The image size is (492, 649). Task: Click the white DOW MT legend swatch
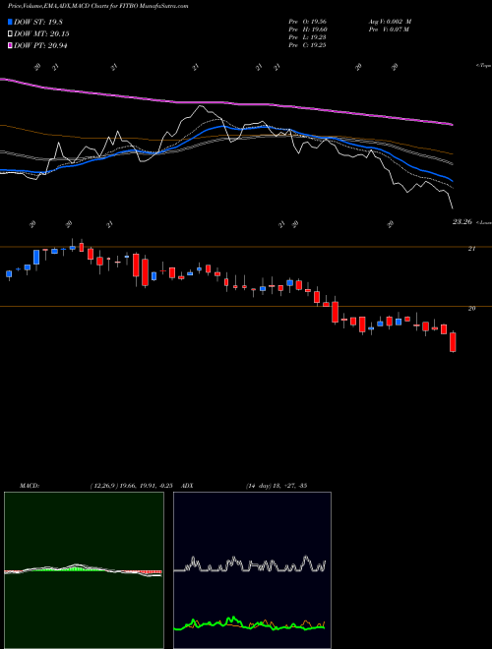click(x=10, y=34)
